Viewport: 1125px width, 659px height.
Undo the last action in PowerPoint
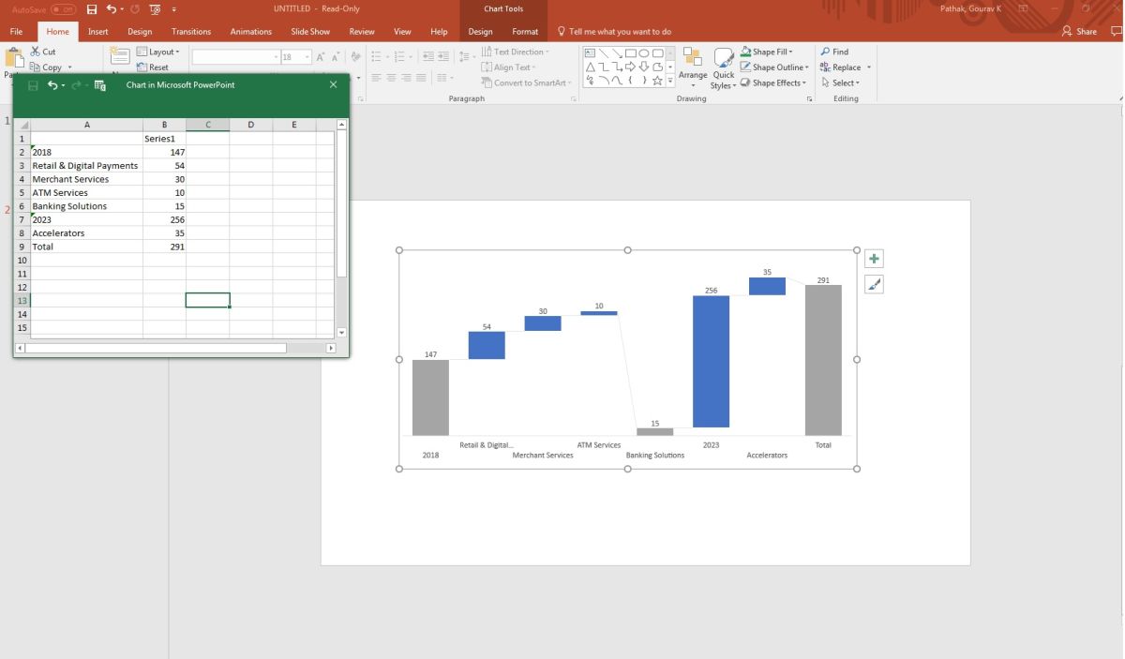click(111, 9)
